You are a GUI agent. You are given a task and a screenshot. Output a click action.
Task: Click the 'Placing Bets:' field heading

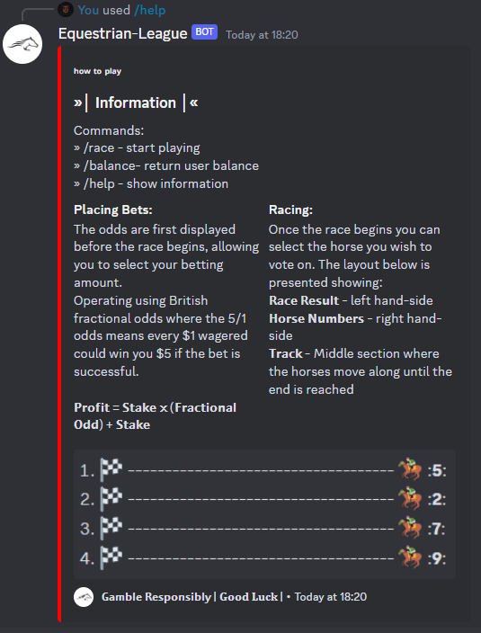pos(113,210)
